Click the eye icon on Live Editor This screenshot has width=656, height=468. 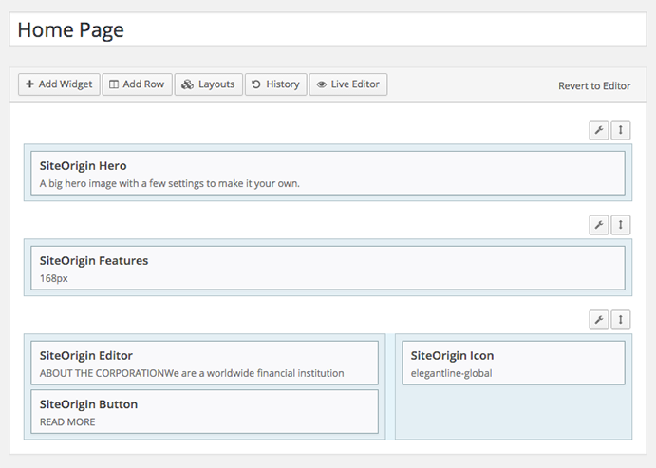pos(321,84)
